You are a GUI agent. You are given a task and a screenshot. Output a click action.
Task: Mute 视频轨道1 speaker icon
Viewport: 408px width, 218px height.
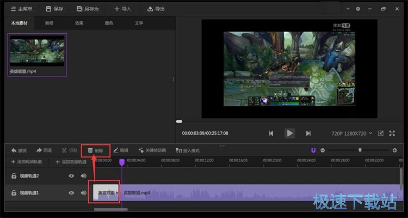click(84, 193)
